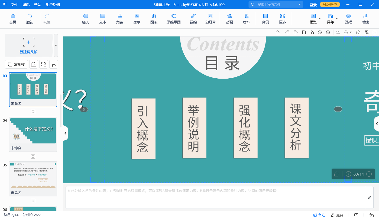Image resolution: width=379 pixels, height=218 pixels.
Task: Open the 课堂 classroom tool
Action: 137,19
